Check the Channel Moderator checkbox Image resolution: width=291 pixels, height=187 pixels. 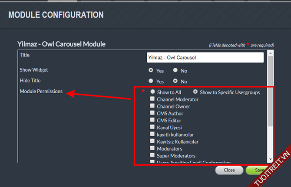[x=152, y=99]
